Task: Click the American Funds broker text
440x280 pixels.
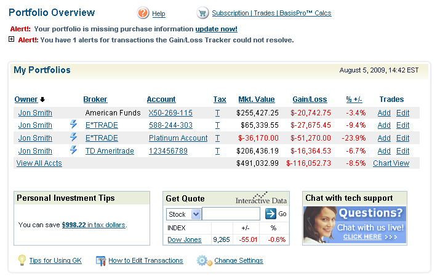Action: click(113, 113)
